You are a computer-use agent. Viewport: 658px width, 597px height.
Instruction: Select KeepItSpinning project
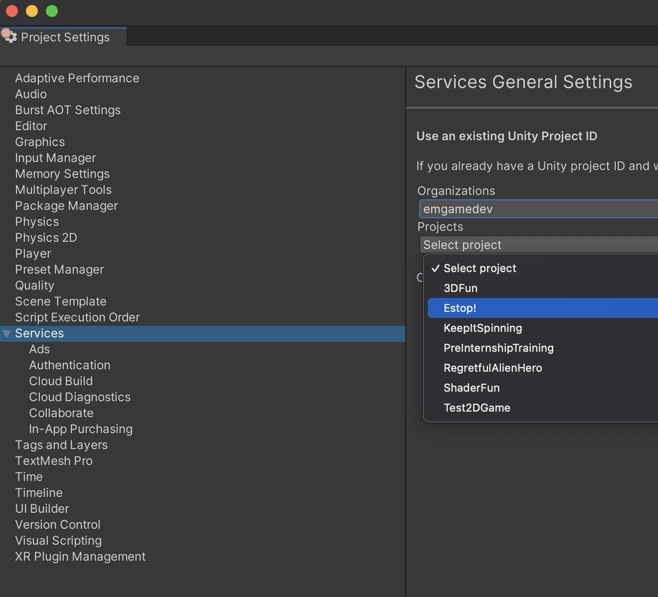(543, 328)
